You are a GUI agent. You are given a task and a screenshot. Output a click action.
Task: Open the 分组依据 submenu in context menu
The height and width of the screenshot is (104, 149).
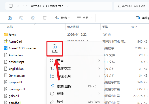pos(75,76)
